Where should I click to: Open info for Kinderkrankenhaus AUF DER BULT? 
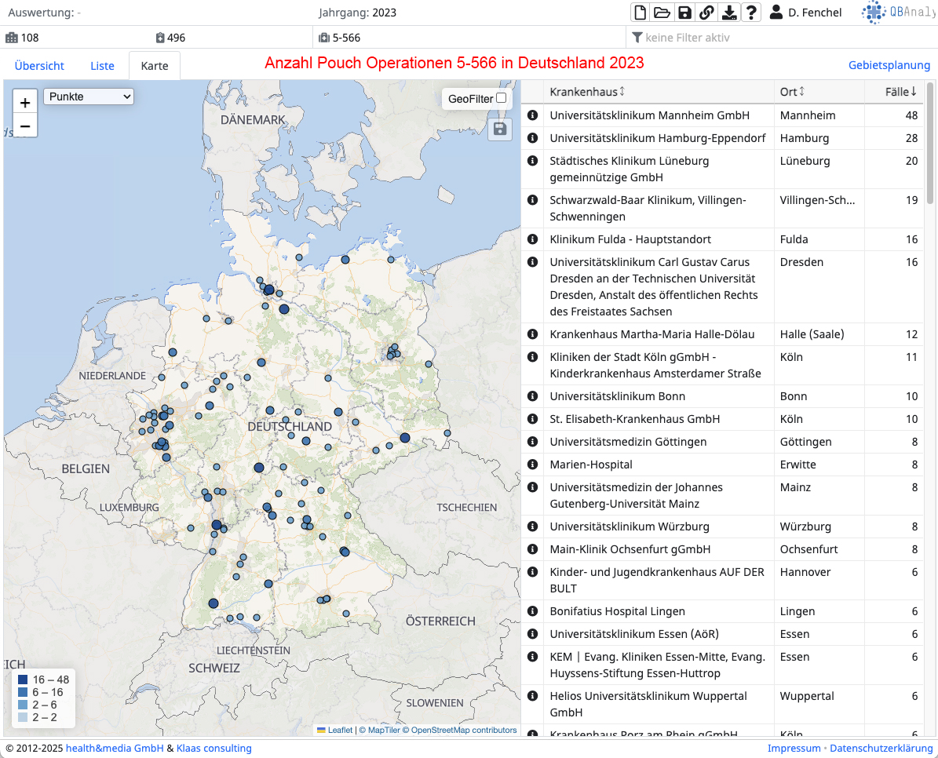tap(532, 572)
